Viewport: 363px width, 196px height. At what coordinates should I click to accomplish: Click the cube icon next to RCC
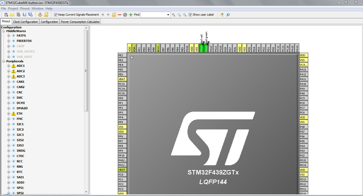pos(14,161)
